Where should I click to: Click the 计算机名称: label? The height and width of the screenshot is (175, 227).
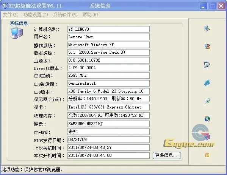pos(47,29)
